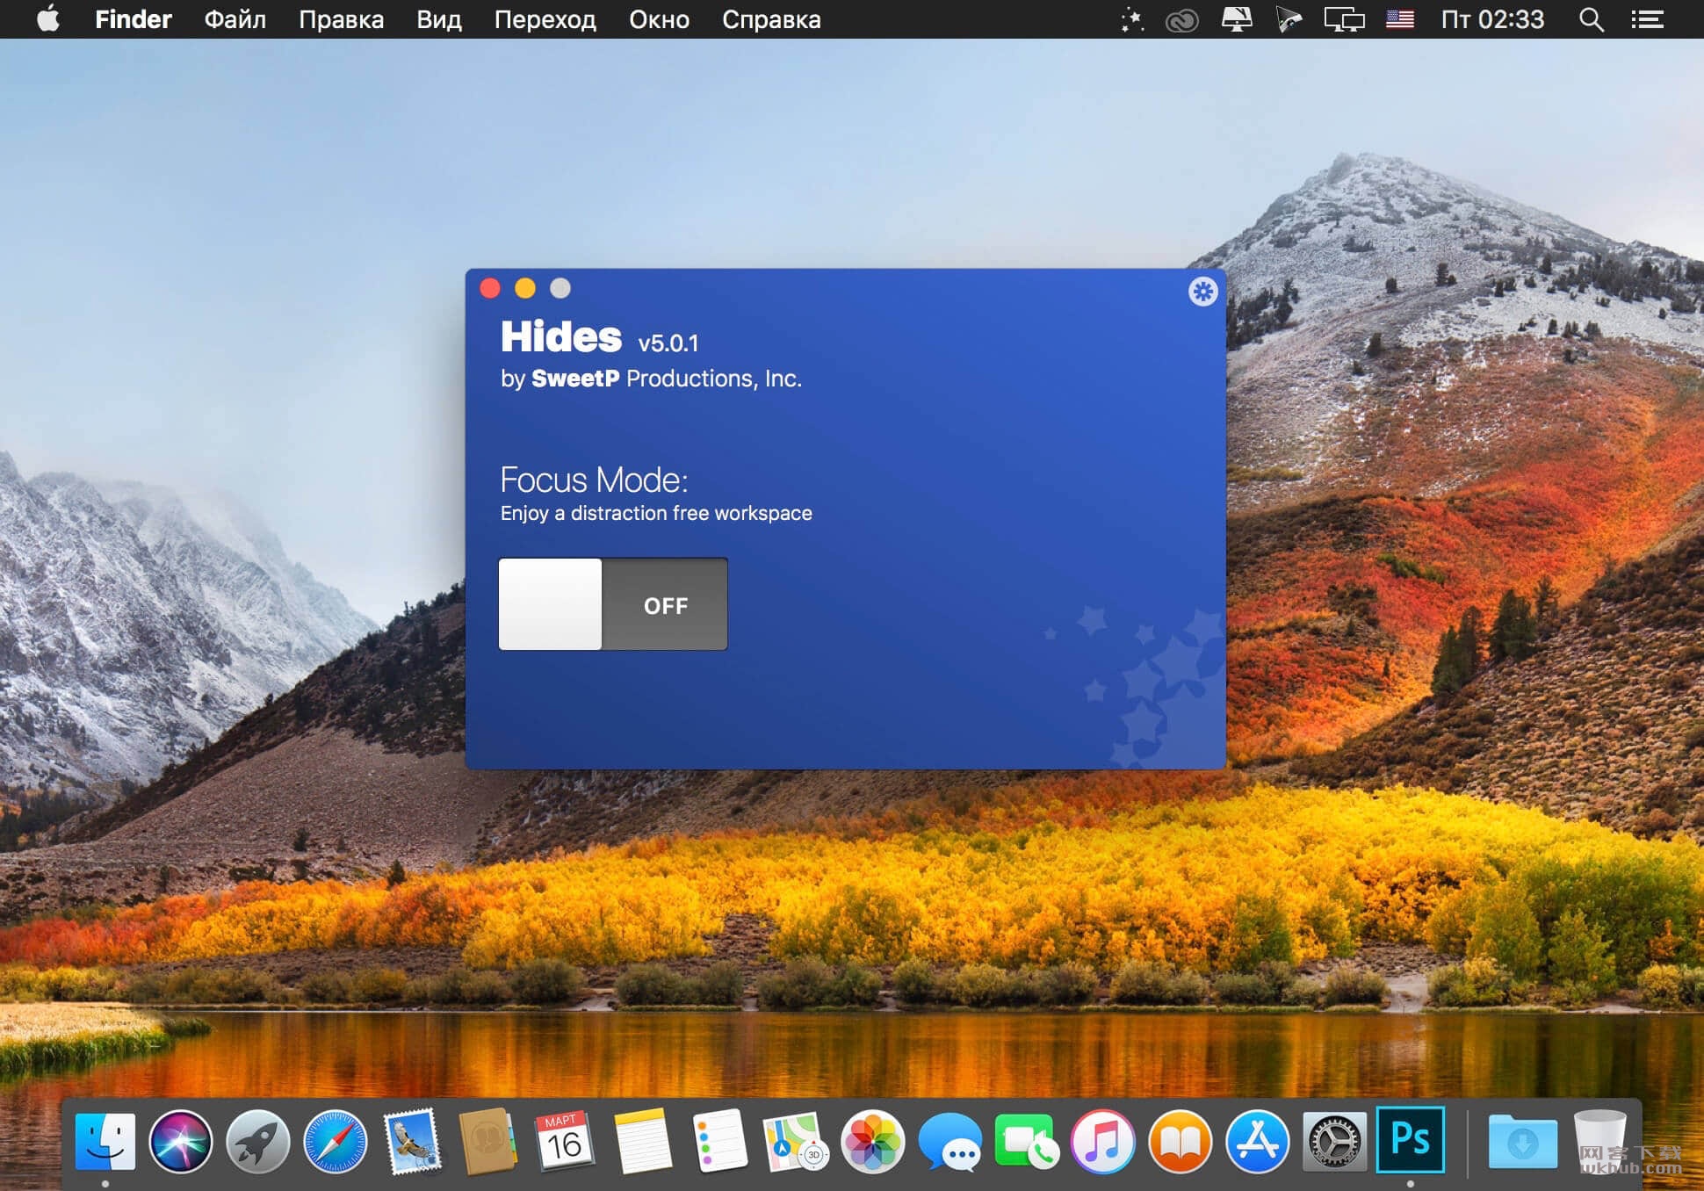This screenshot has width=1704, height=1191.
Task: Open iBooks in the Dock
Action: coord(1181,1142)
